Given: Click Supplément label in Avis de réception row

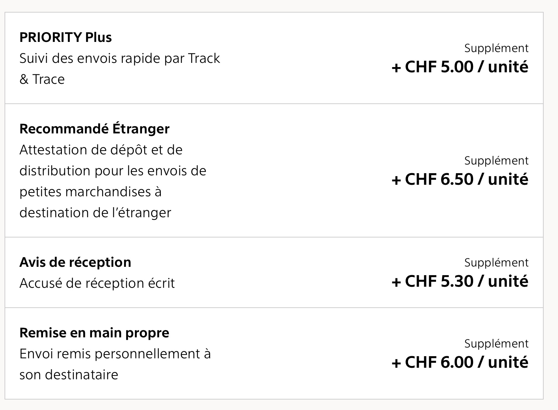Looking at the screenshot, I should (496, 263).
